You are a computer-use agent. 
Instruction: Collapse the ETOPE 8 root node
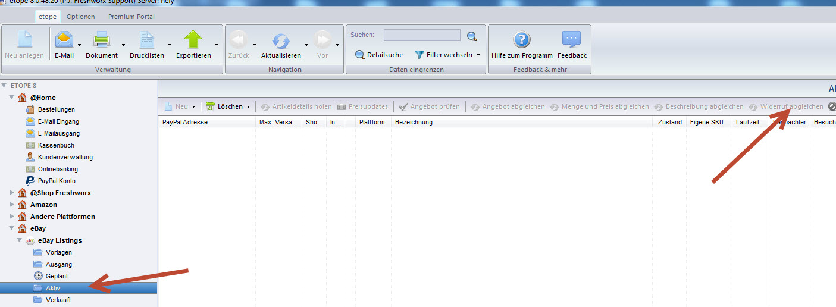pyautogui.click(x=5, y=86)
